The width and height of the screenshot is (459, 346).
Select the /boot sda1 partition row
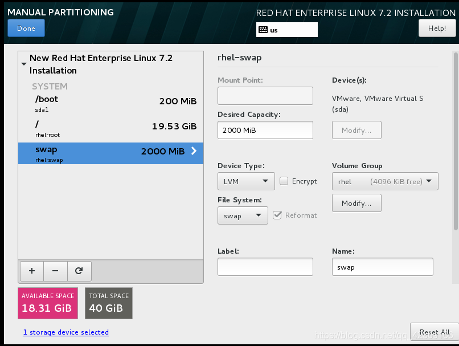(110, 104)
